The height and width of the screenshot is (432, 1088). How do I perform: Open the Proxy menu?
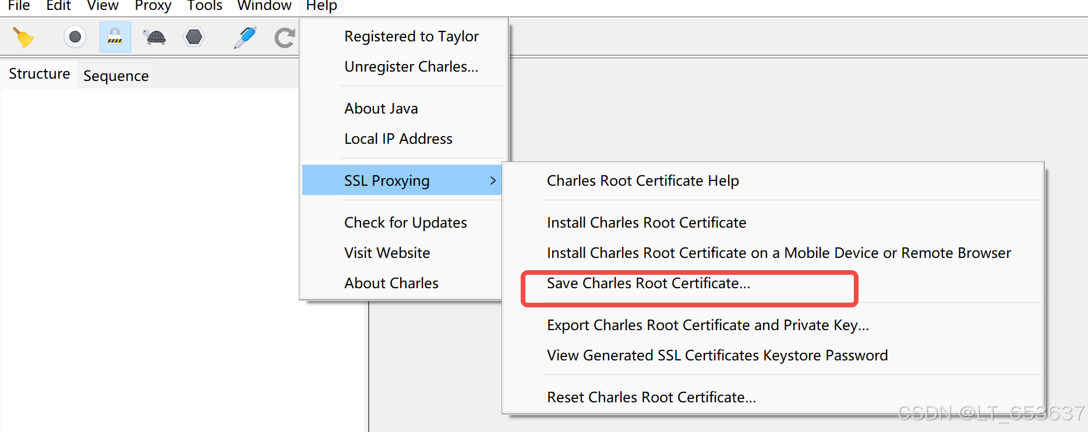pos(153,6)
